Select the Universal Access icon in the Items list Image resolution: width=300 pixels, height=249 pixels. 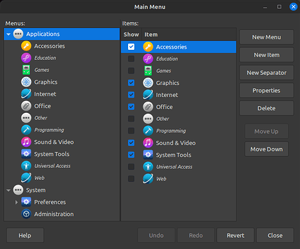tap(148, 167)
